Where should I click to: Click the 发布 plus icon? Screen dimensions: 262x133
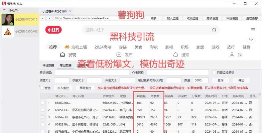[x=119, y=55]
